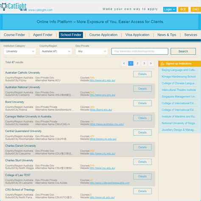The image size is (201, 201).
Task: Open the Login dropdown
Action: pyautogui.click(x=170, y=9)
